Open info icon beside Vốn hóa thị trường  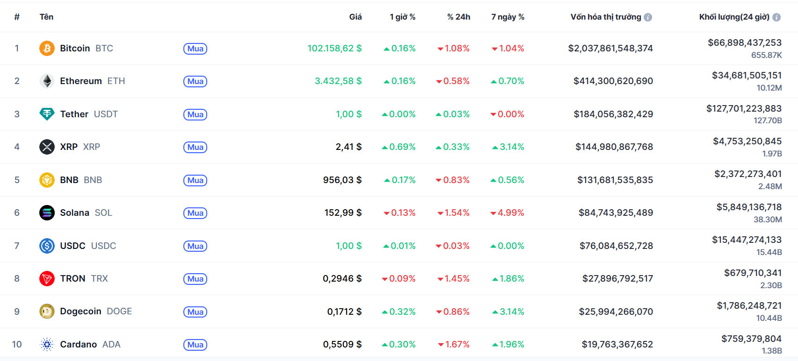(x=648, y=17)
